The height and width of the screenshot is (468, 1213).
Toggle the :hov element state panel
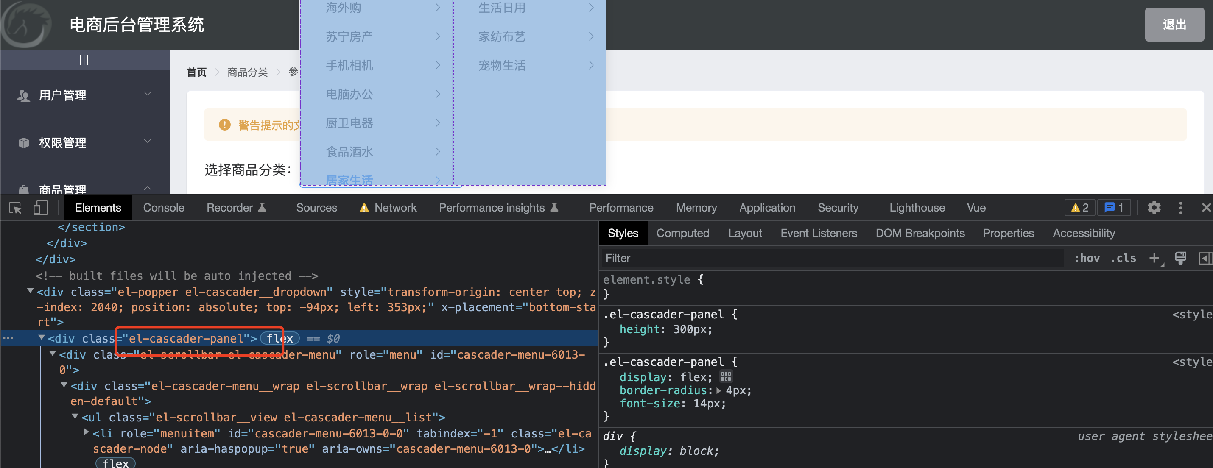1086,258
